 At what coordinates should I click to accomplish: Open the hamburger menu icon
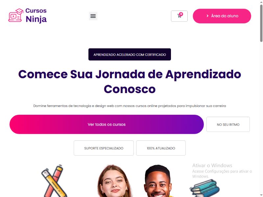(93, 16)
